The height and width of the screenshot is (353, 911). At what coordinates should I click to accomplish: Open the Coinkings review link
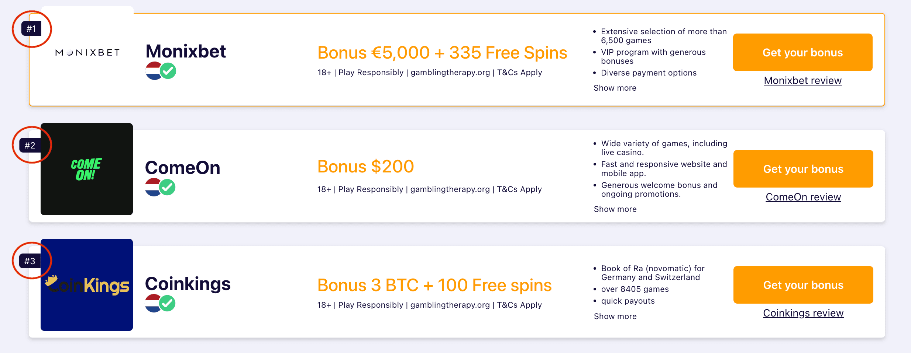click(x=803, y=313)
